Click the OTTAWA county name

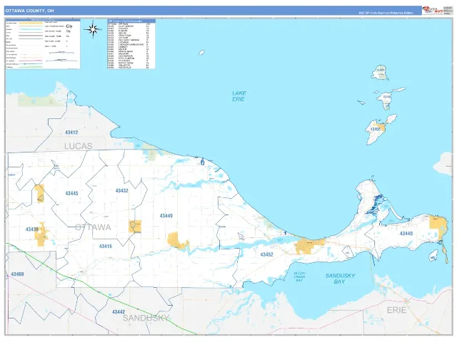tap(93, 227)
